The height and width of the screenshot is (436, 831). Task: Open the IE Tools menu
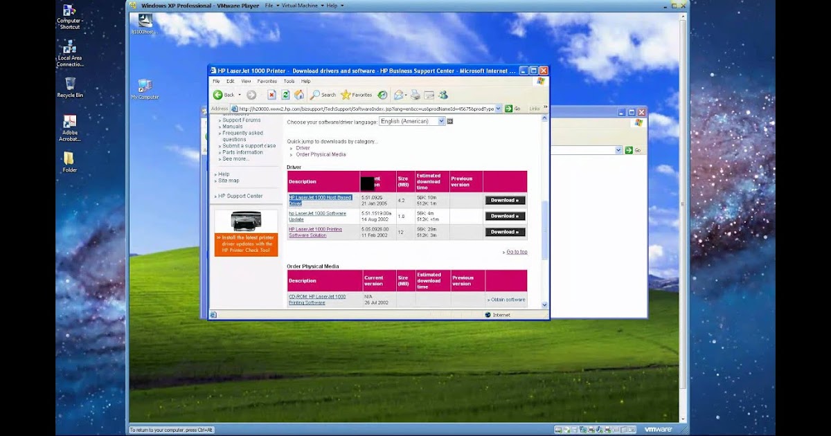289,81
